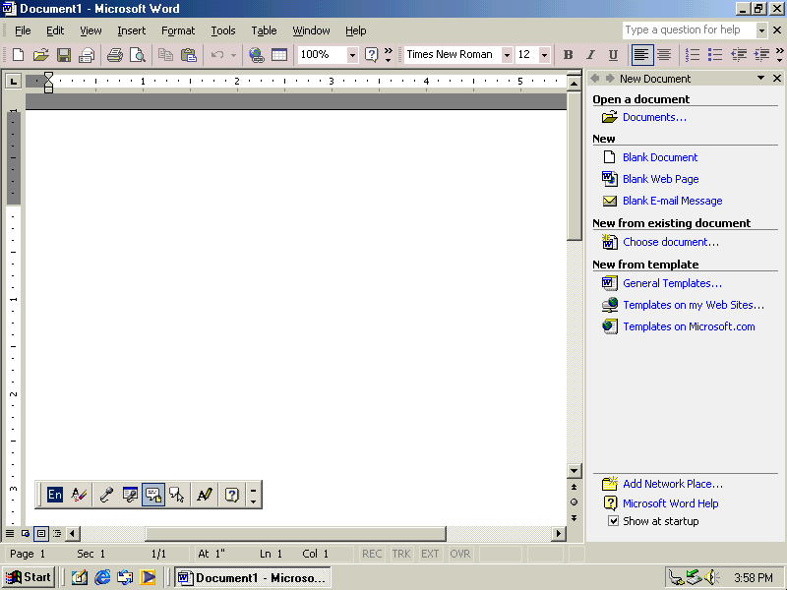
Task: Click the Blank Document link
Action: [x=660, y=157]
